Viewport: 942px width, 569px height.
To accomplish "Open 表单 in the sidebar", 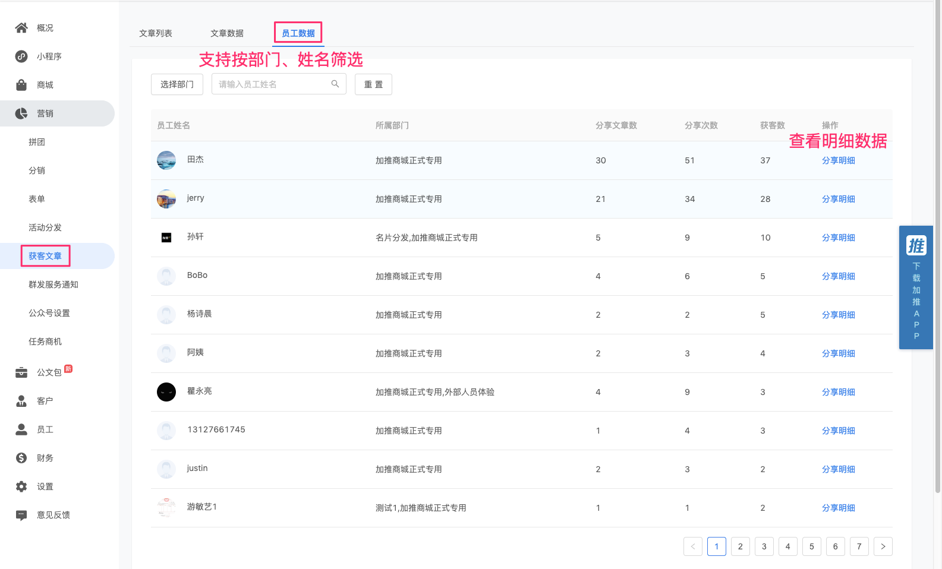I will click(x=37, y=199).
